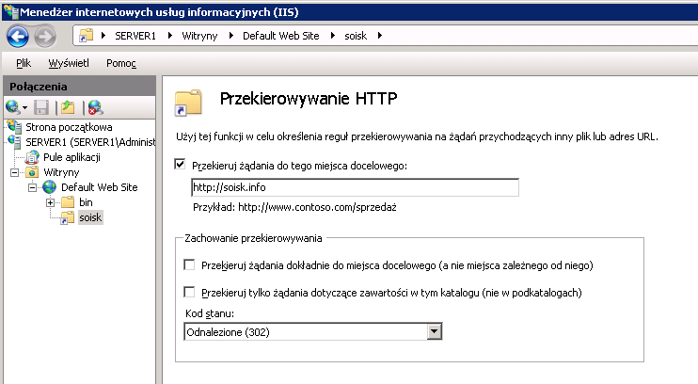Screen dimensions: 698x384
Task: Open the Kod stanu dropdown list
Action: coord(434,331)
